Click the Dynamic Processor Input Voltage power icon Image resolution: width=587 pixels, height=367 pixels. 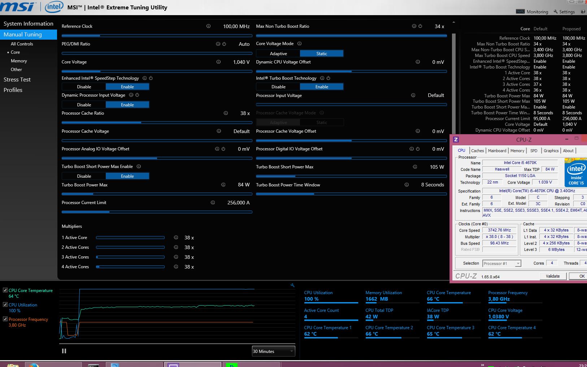[x=137, y=95]
